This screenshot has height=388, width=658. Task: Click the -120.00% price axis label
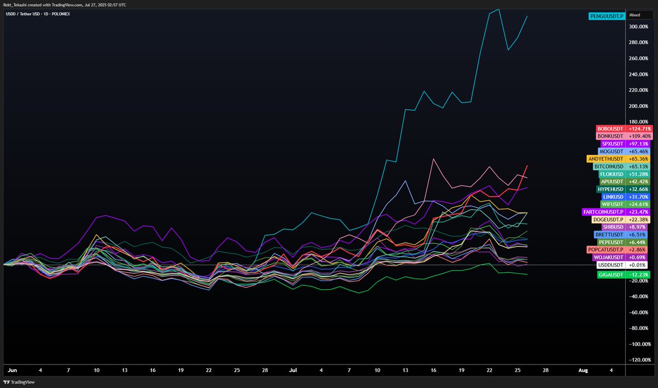(x=639, y=360)
